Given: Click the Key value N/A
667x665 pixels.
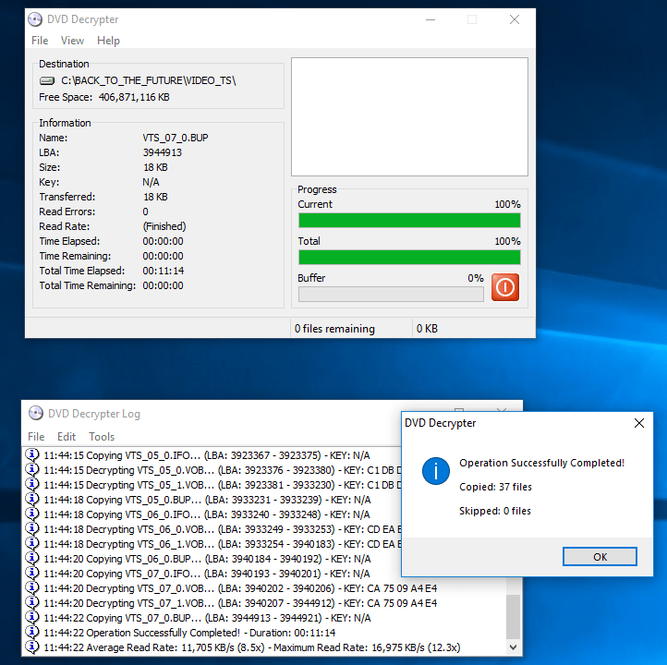Looking at the screenshot, I should (x=151, y=182).
